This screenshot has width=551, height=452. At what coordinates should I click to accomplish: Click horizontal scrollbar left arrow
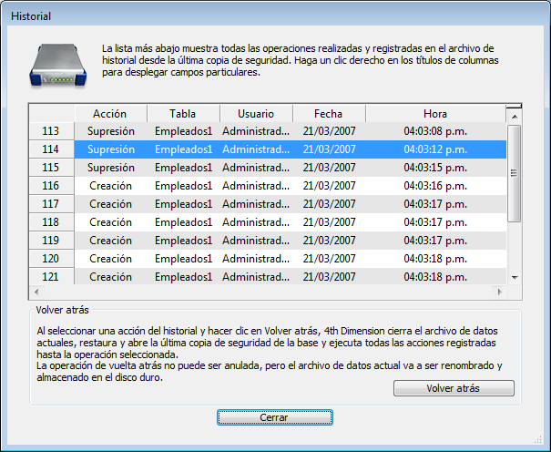36,292
